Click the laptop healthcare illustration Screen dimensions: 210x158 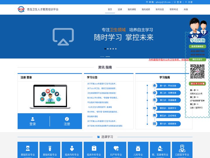pyautogui.click(x=50, y=97)
